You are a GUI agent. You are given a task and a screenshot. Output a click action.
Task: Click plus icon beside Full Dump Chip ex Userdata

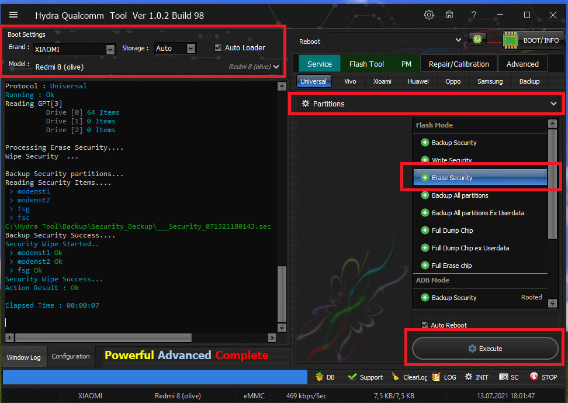(425, 248)
